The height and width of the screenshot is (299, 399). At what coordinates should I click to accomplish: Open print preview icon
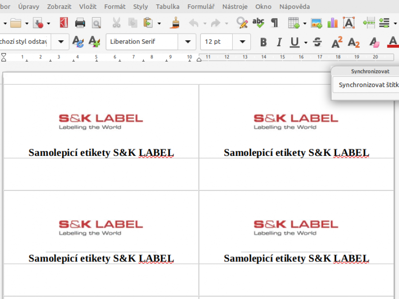(x=97, y=23)
